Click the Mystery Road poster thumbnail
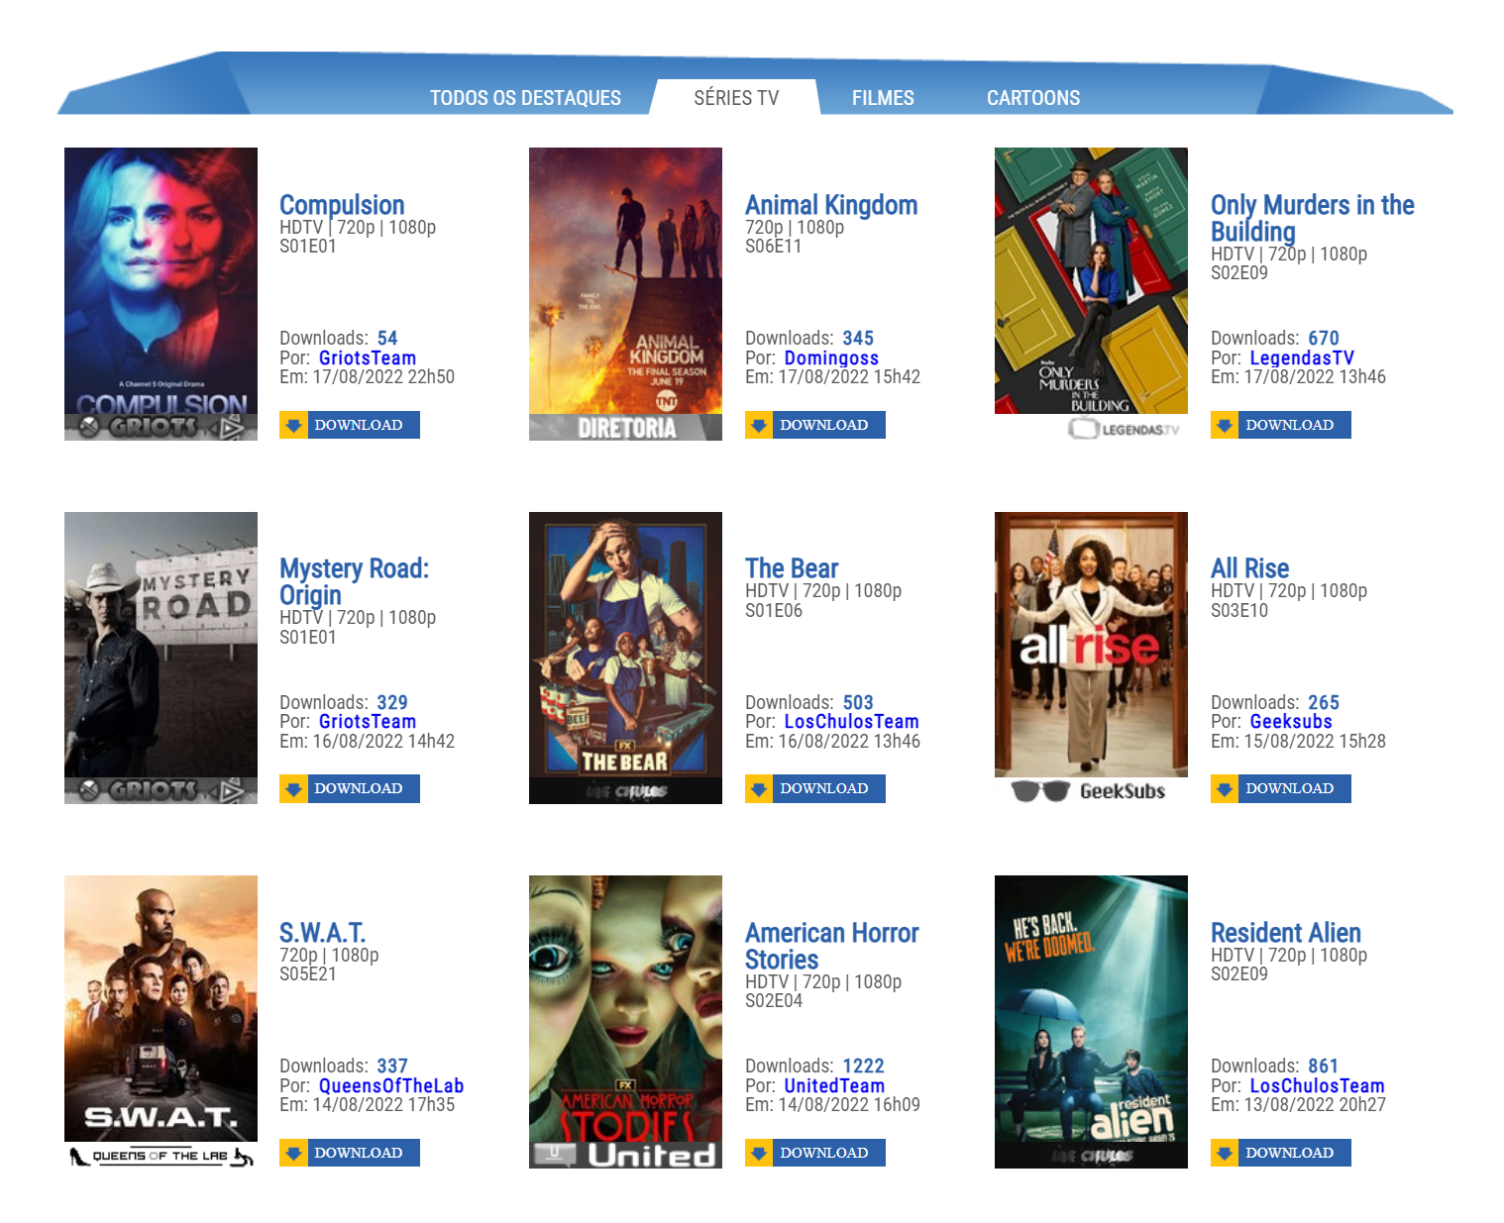This screenshot has width=1504, height=1223. coord(161,658)
